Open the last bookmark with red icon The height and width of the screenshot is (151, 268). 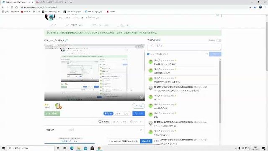(x=111, y=12)
